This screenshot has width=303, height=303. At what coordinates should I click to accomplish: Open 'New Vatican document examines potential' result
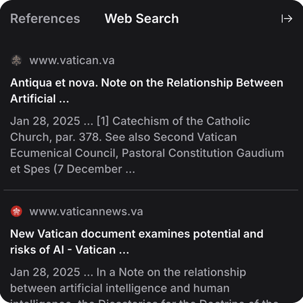click(x=137, y=234)
